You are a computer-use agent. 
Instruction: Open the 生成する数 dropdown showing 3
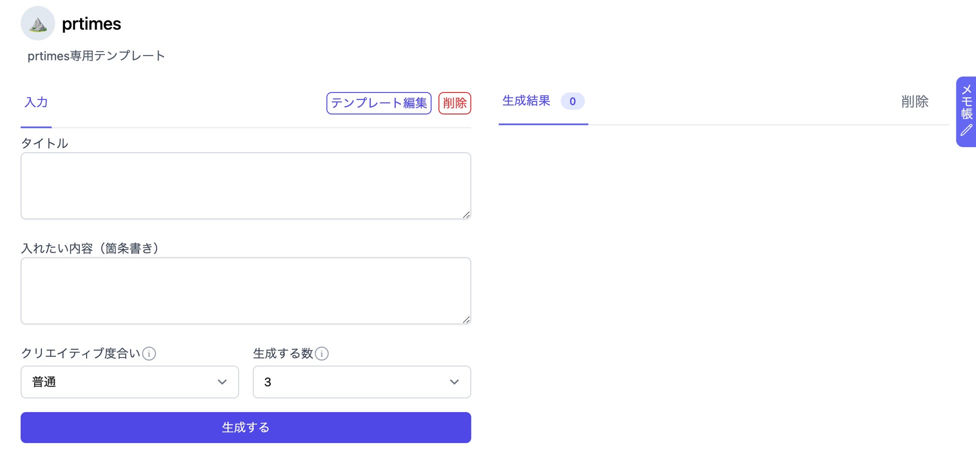[x=361, y=382]
